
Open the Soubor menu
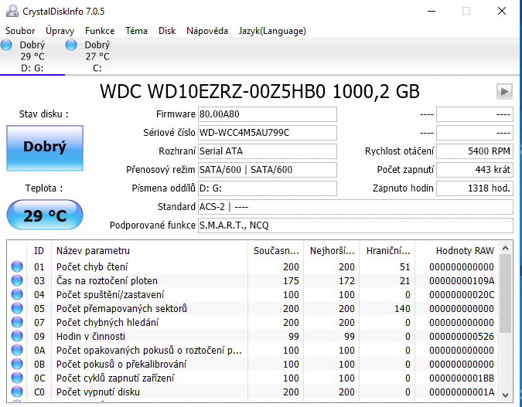click(x=20, y=31)
